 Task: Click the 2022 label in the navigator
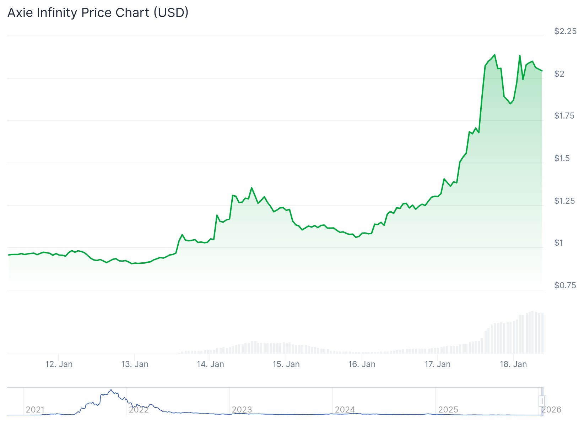click(x=139, y=410)
